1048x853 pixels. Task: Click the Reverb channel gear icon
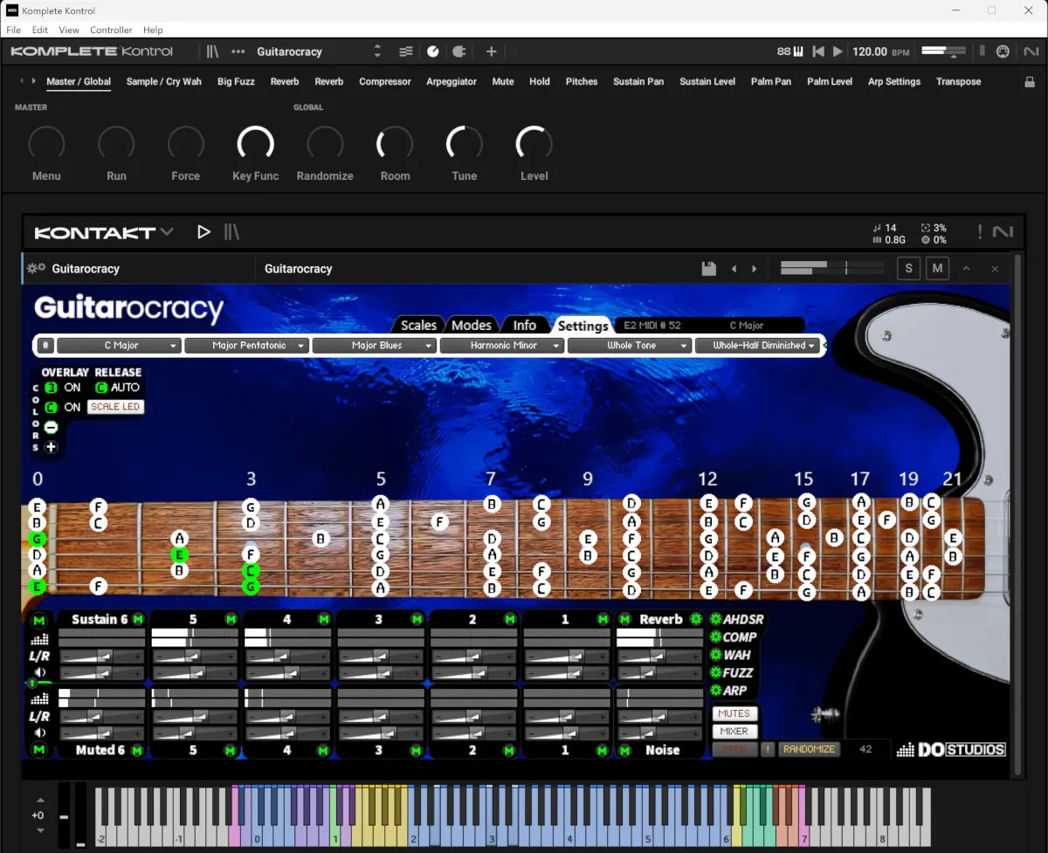pyautogui.click(x=696, y=619)
